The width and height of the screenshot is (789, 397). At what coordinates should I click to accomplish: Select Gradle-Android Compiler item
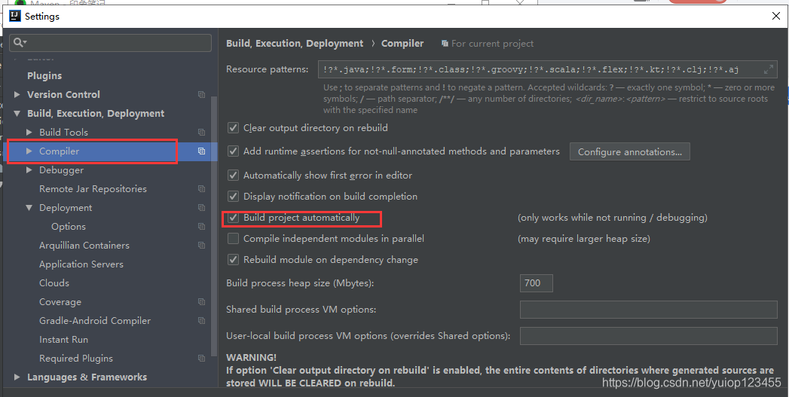[x=95, y=320]
